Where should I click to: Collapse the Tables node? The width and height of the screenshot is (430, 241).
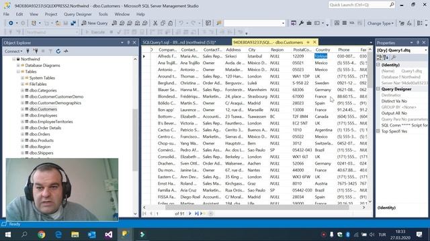[18, 72]
